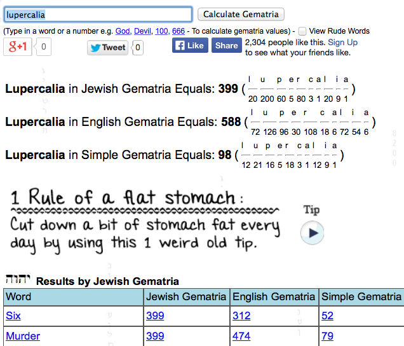The width and height of the screenshot is (404, 346).
Task: Open the Six word link
Action: [13, 316]
